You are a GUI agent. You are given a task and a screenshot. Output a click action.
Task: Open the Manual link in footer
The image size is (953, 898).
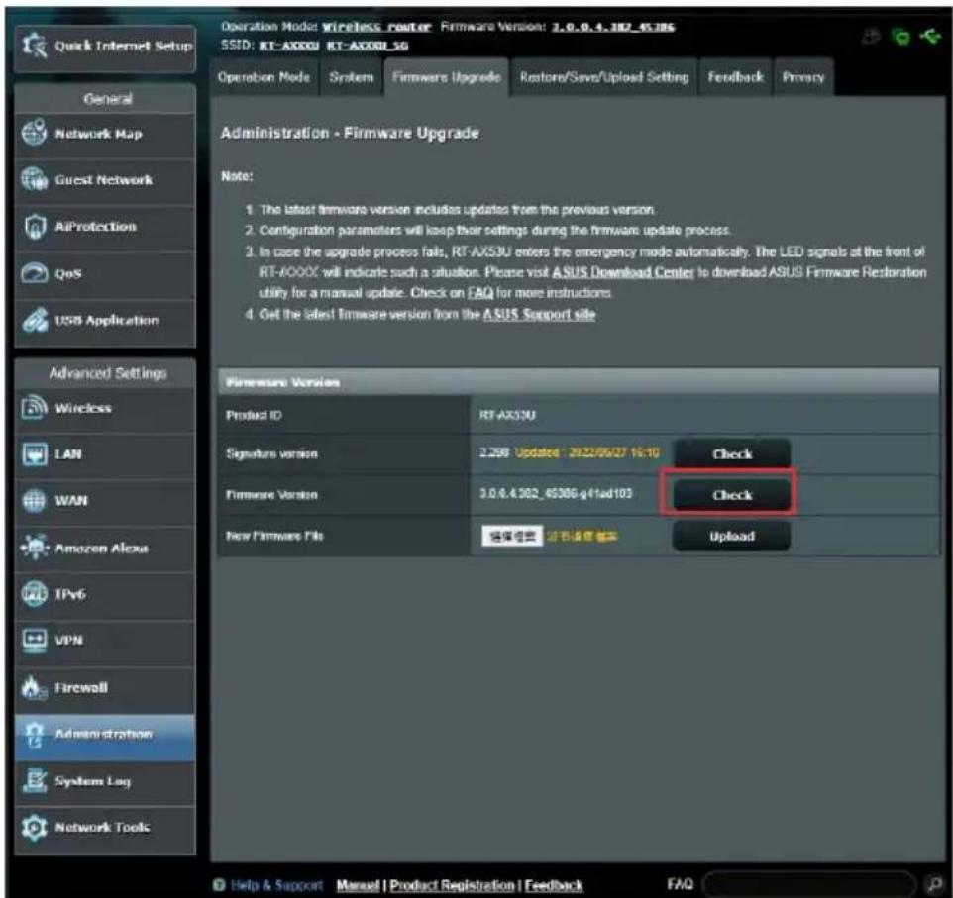358,885
